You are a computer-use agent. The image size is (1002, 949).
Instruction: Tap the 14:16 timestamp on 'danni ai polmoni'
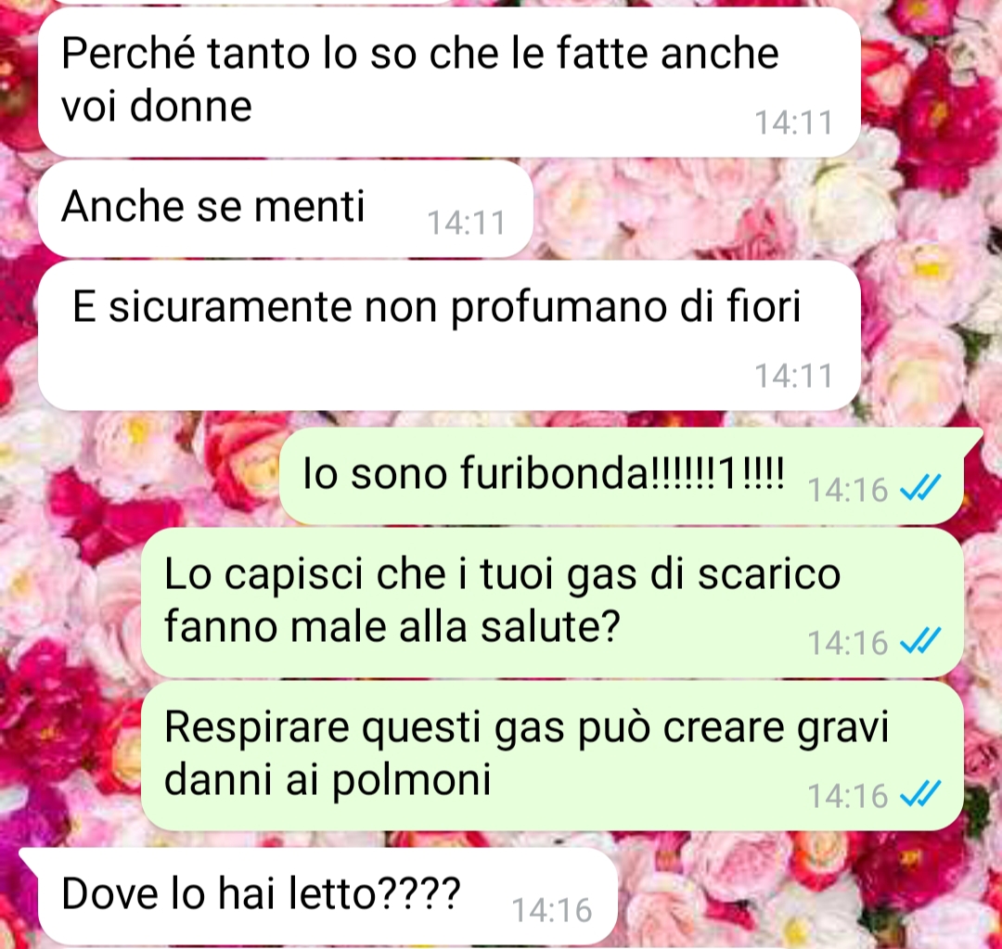pos(848,796)
